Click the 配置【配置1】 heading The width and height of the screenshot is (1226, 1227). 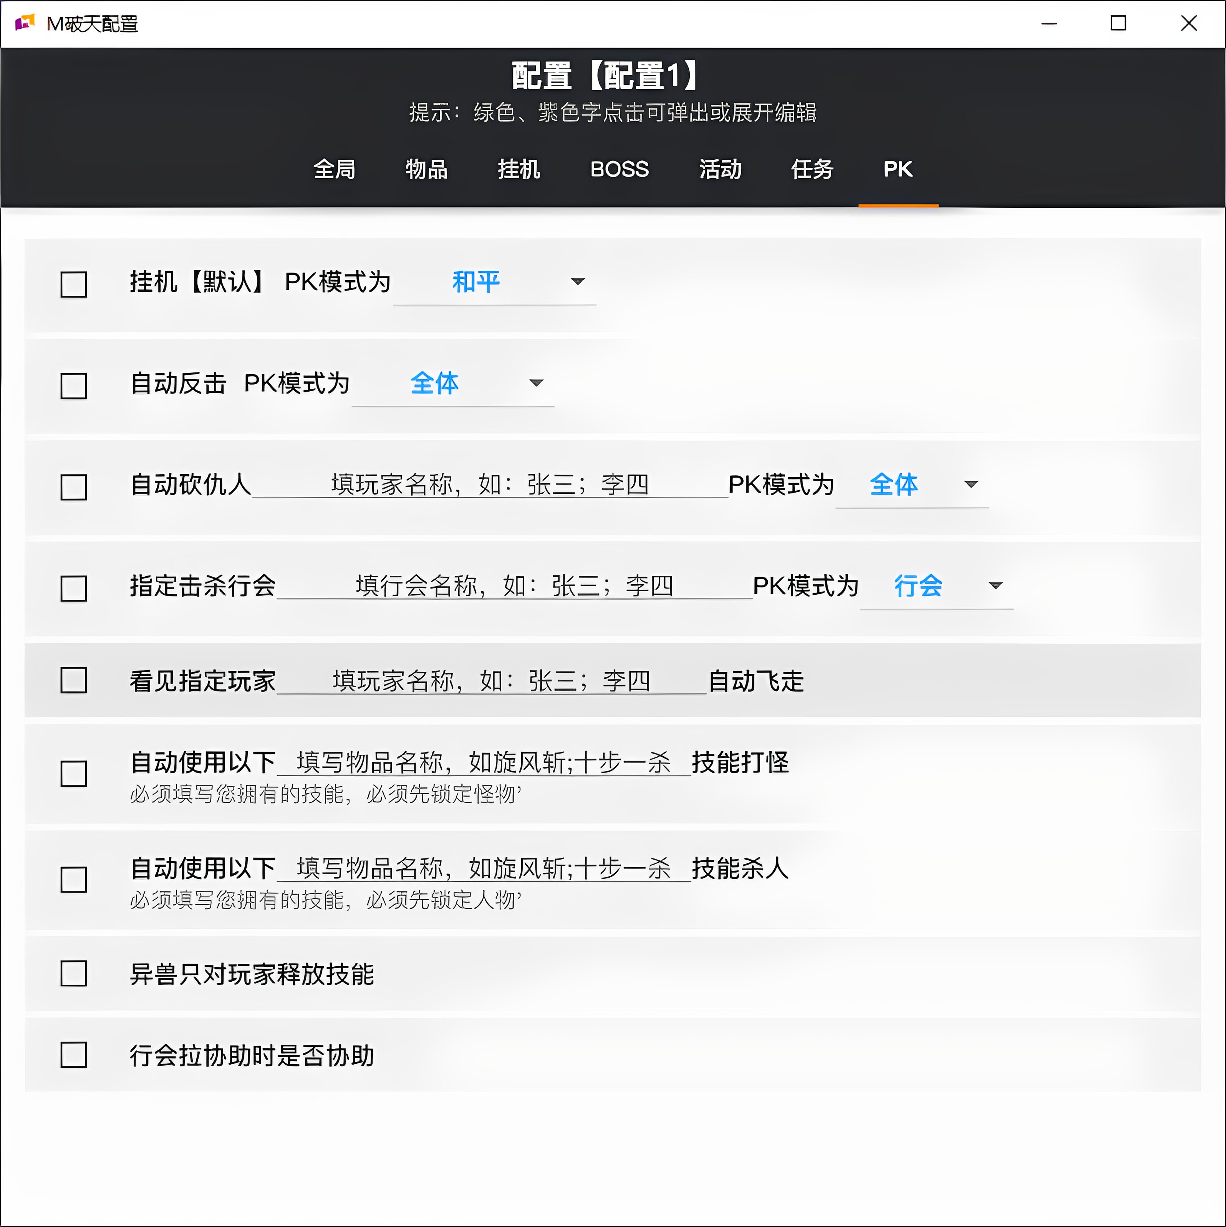605,76
